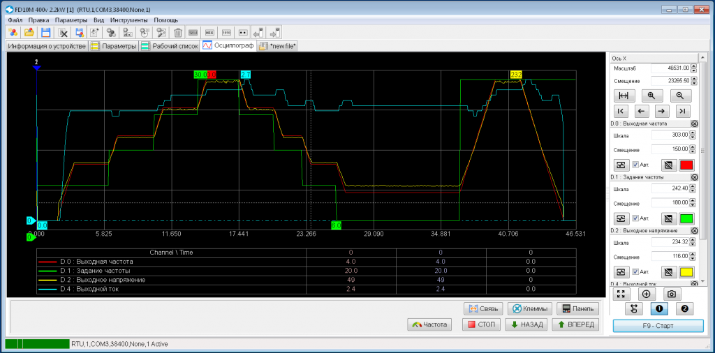Change the yellow color swatch for D.2
Image resolution: width=715 pixels, height=353 pixels.
pyautogui.click(x=686, y=272)
